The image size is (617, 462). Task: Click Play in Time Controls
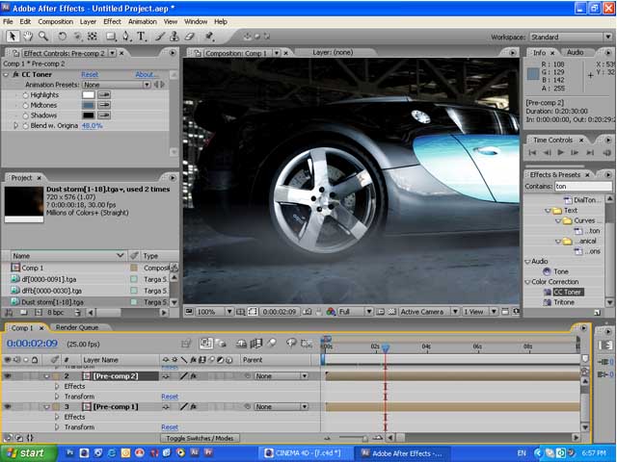click(x=561, y=152)
